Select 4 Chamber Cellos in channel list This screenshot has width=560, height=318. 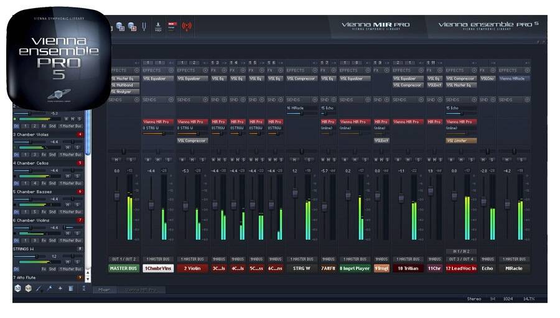click(48, 163)
